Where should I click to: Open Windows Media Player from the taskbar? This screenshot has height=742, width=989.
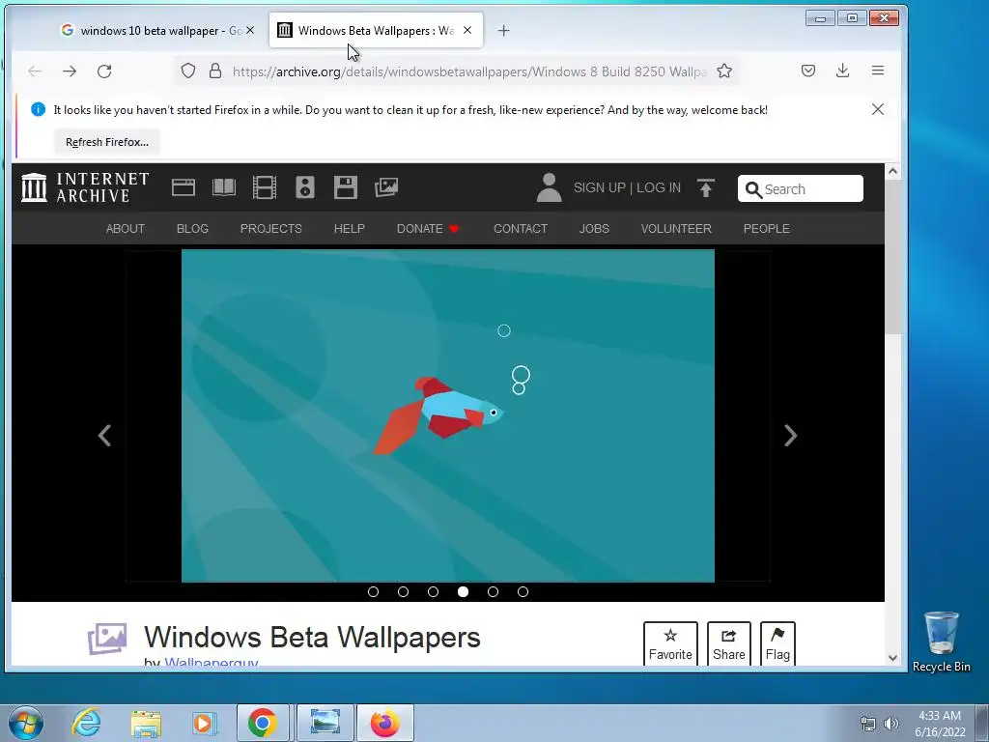click(205, 723)
